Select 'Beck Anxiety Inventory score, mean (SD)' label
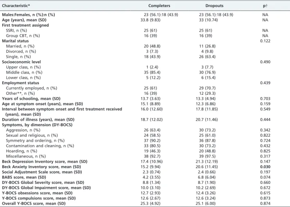 pyautogui.click(x=41, y=167)
